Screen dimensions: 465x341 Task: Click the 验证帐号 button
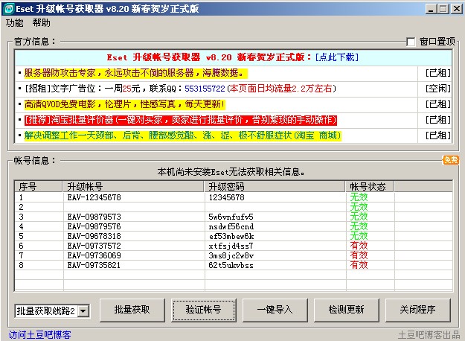(197, 310)
